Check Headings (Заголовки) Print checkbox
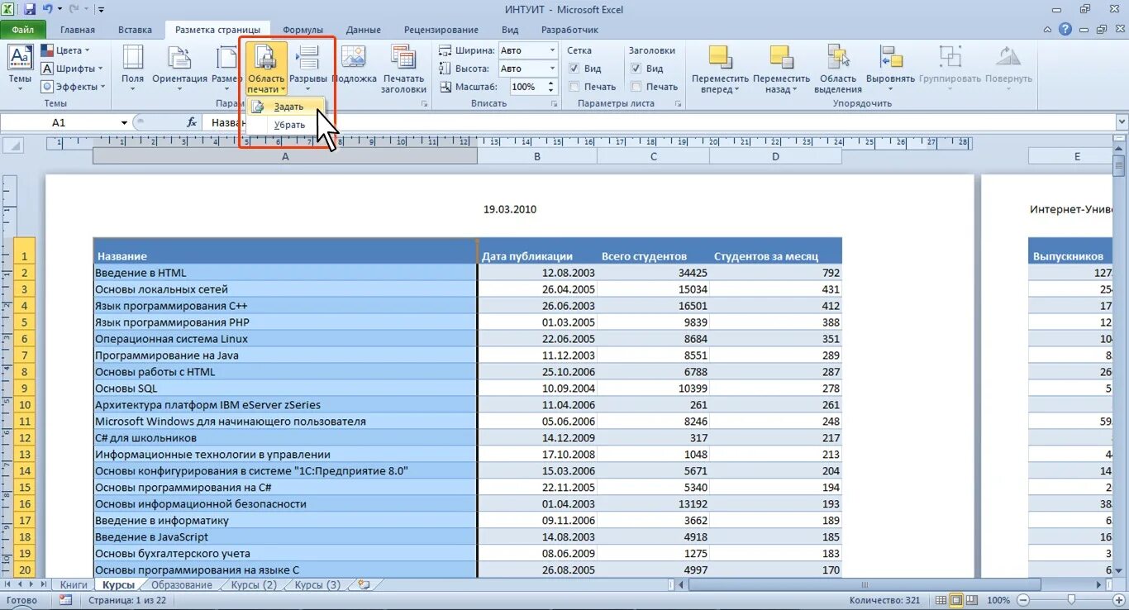Image resolution: width=1129 pixels, height=610 pixels. (636, 87)
